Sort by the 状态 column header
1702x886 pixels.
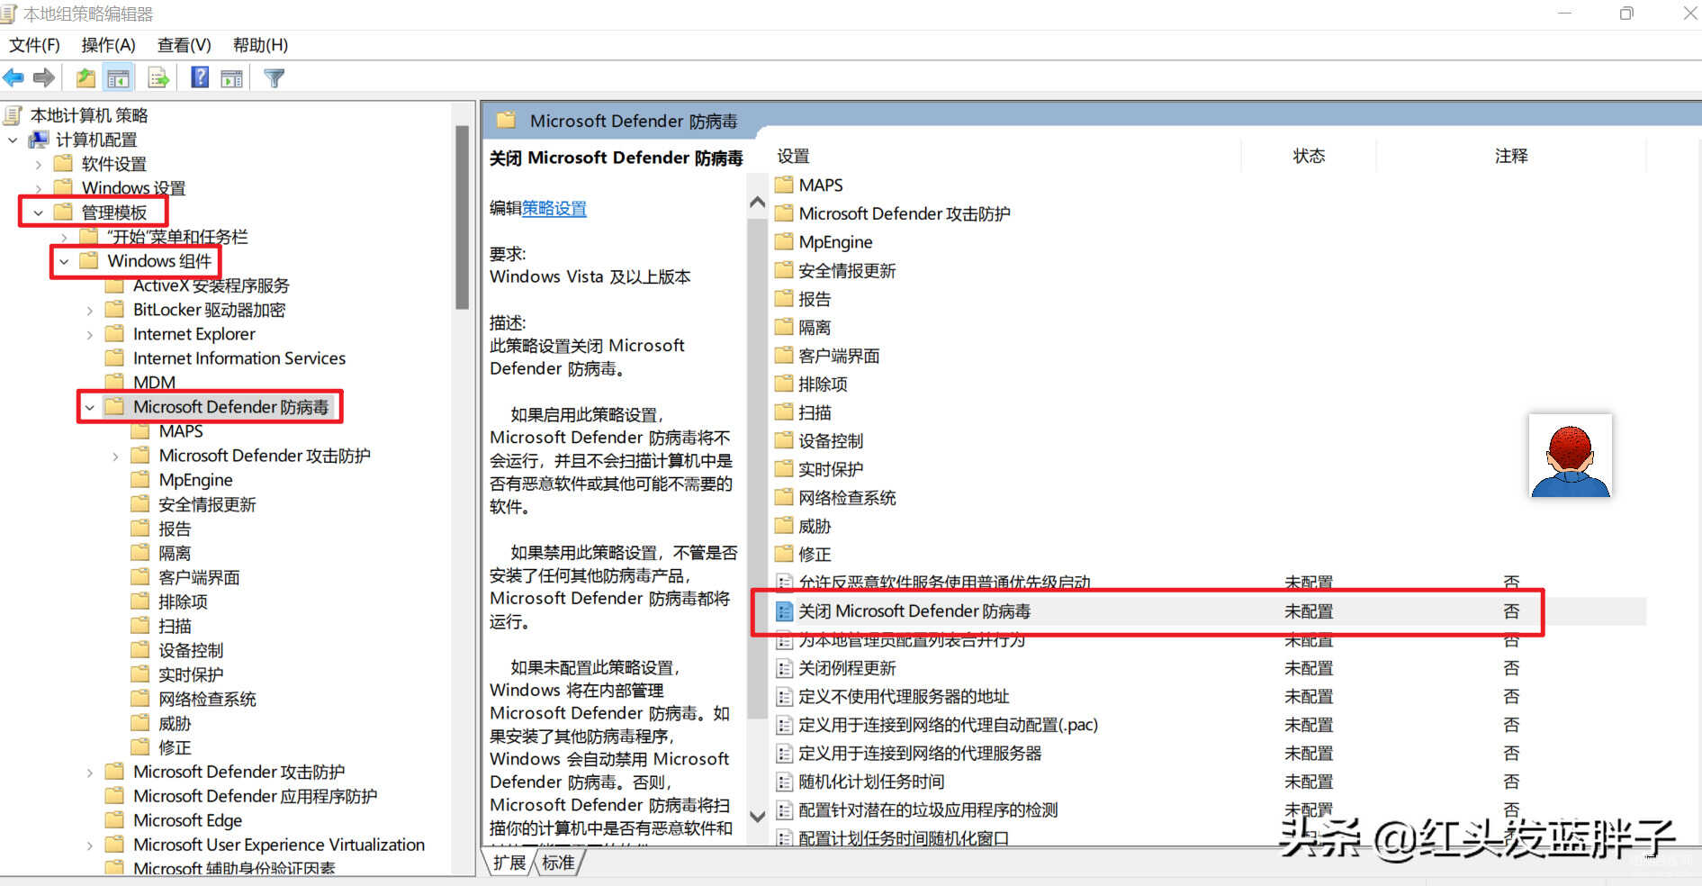click(x=1309, y=156)
